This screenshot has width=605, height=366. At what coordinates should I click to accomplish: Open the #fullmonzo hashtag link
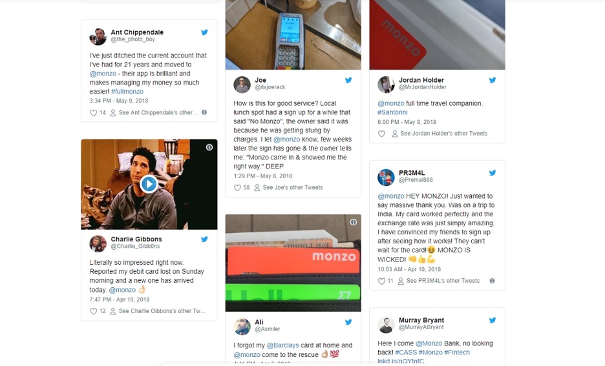127,92
